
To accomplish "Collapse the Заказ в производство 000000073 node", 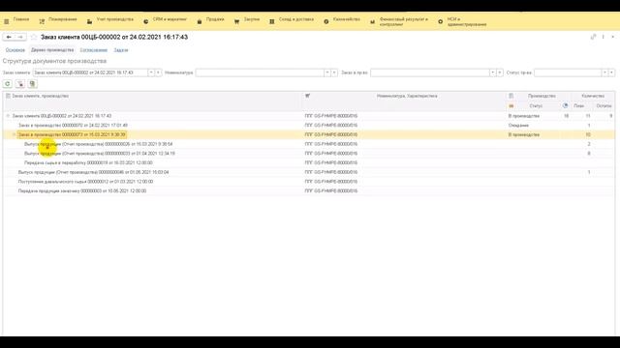I will coord(14,134).
